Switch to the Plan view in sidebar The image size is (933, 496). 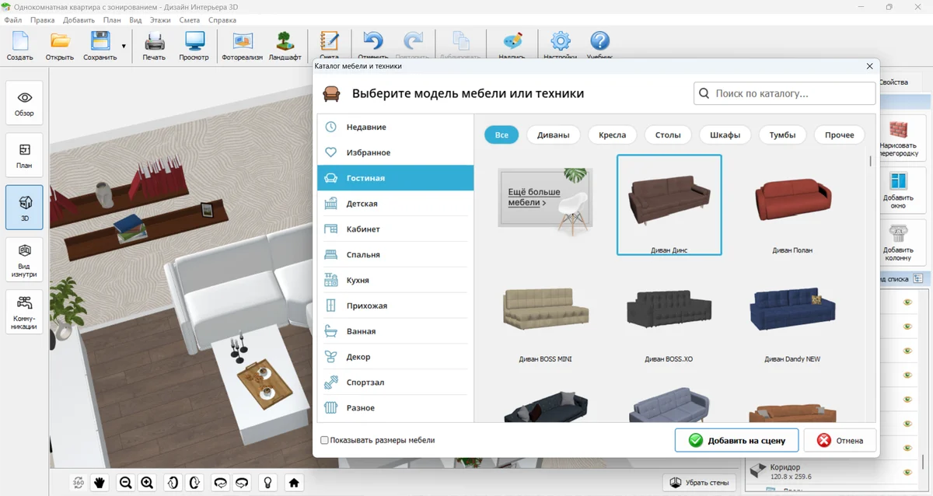pos(24,155)
